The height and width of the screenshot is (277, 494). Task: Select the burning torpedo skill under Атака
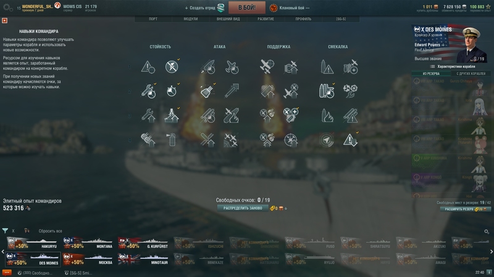coord(231,116)
